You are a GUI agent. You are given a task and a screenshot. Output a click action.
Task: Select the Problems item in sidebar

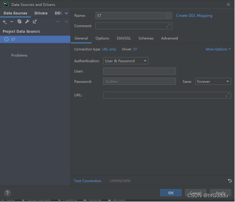19,55
